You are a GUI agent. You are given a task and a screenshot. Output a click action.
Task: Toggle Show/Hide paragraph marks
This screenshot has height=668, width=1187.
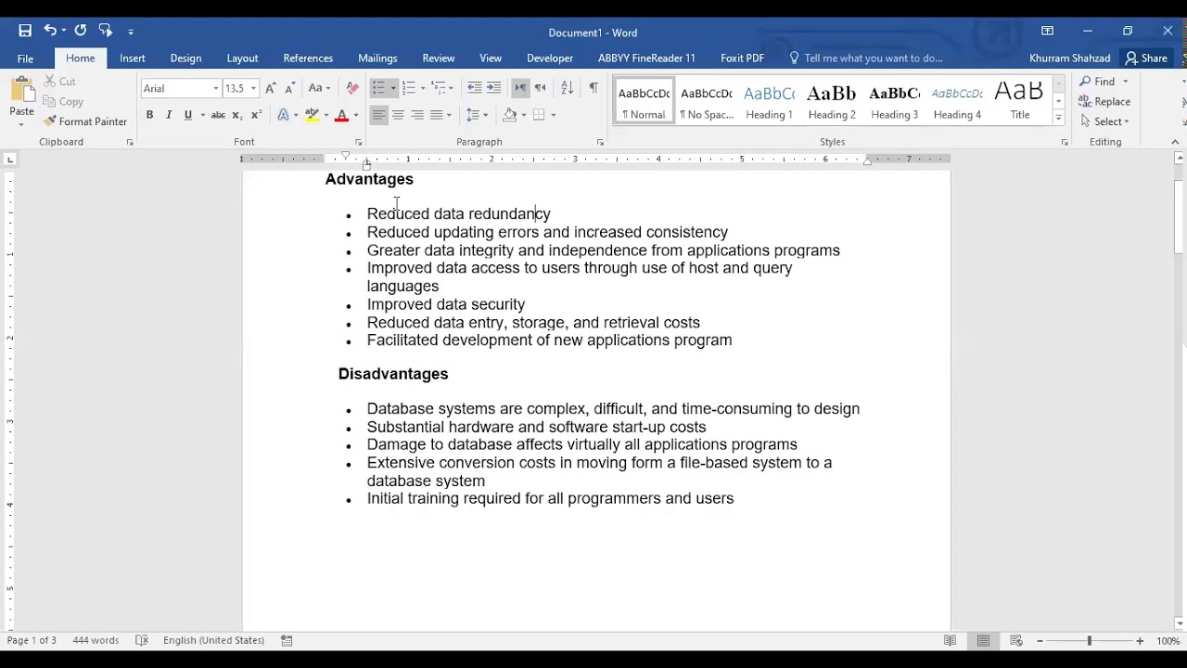click(593, 88)
